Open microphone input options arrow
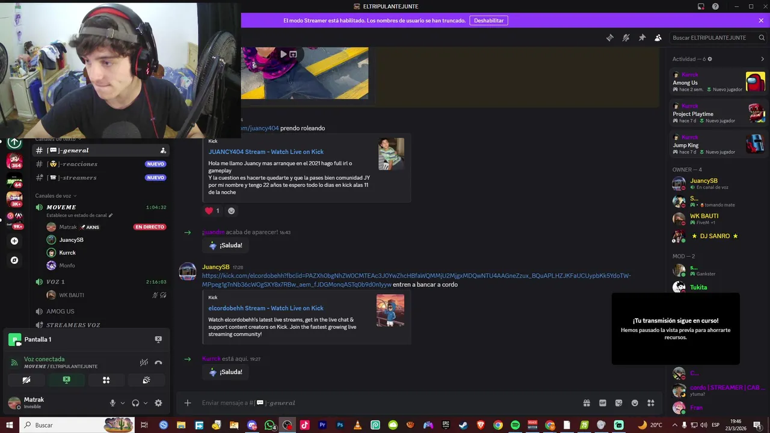 pyautogui.click(x=123, y=404)
